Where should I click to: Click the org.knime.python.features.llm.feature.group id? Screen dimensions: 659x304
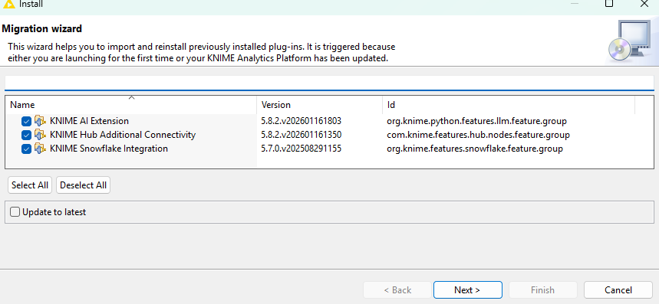pyautogui.click(x=476, y=121)
